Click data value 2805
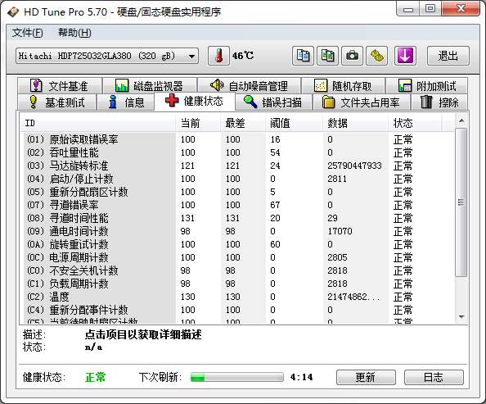This screenshot has width=486, height=404. 337,257
